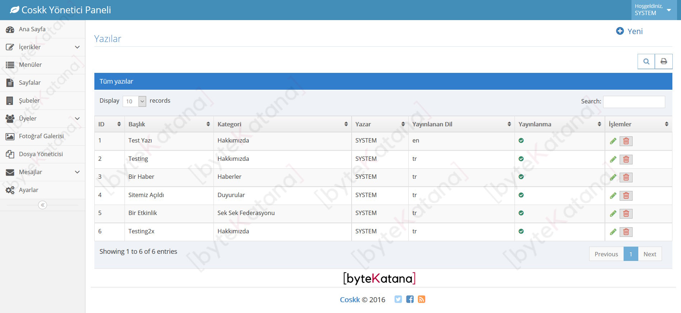Click the Search input field

click(x=634, y=102)
